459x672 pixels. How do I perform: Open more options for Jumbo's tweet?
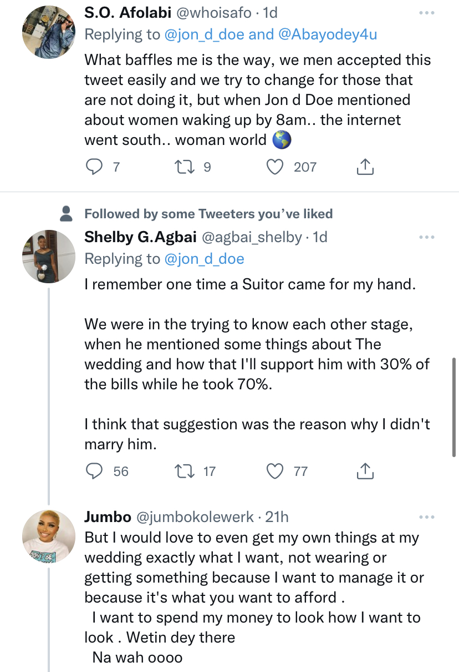point(426,516)
